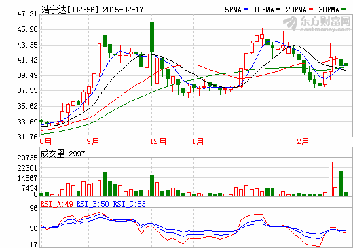Viewport: 353px width, 248px height.
Task: Click the RSI_B:50 indicator label
Action: (x=93, y=204)
